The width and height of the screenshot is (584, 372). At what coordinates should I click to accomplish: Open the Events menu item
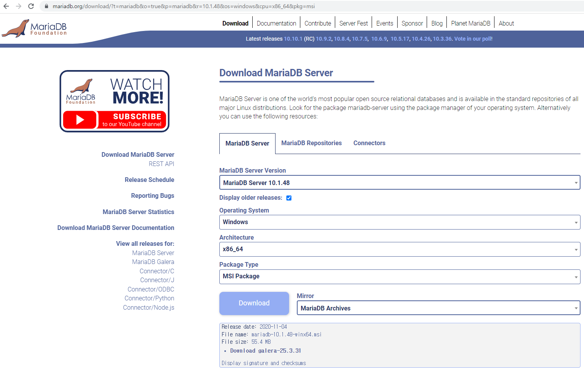click(384, 23)
